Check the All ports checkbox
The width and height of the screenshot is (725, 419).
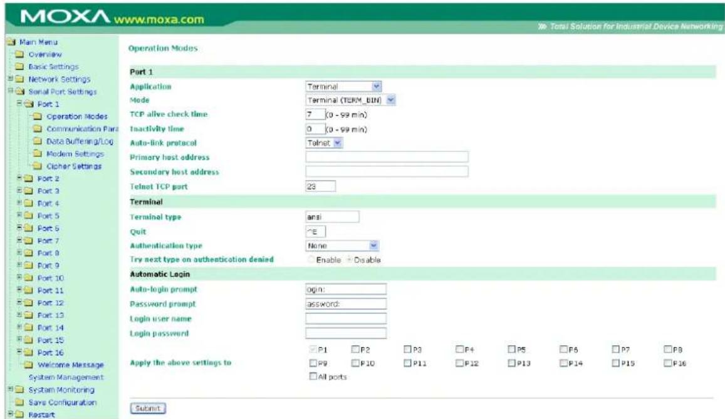(313, 376)
